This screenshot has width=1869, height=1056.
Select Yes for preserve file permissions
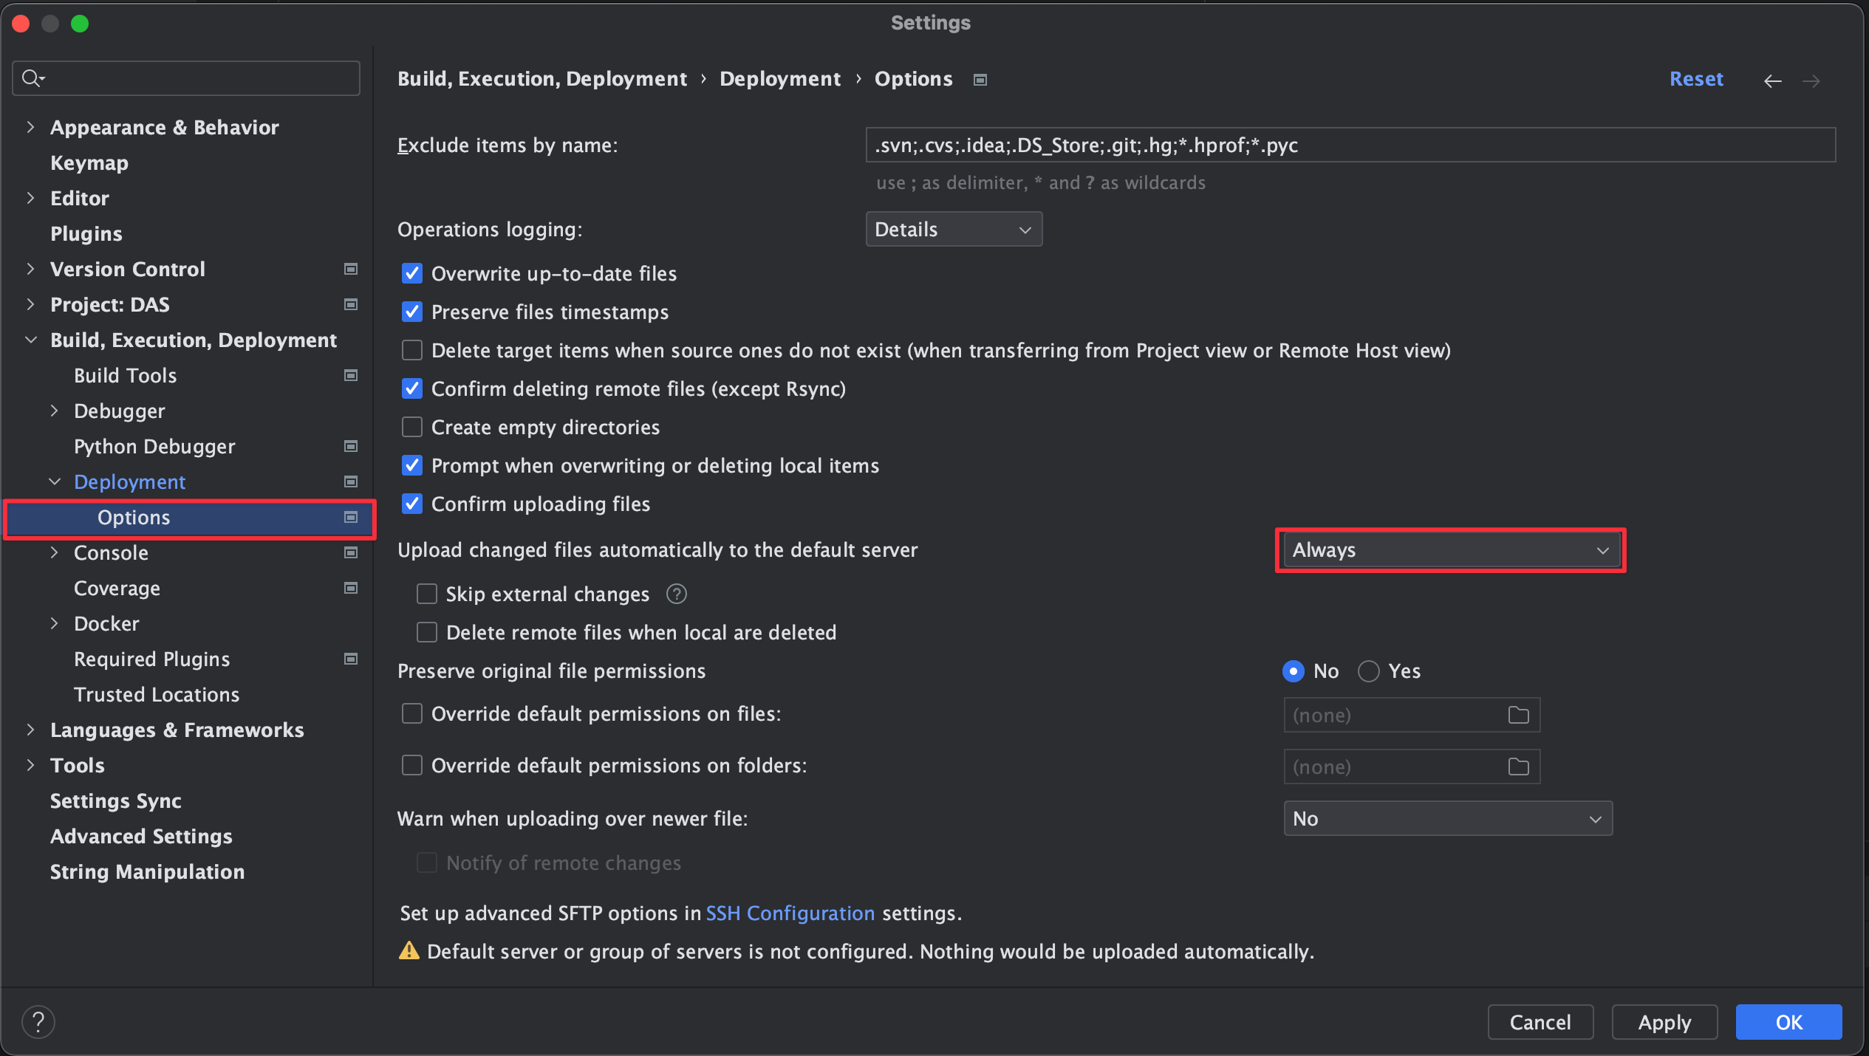point(1368,671)
